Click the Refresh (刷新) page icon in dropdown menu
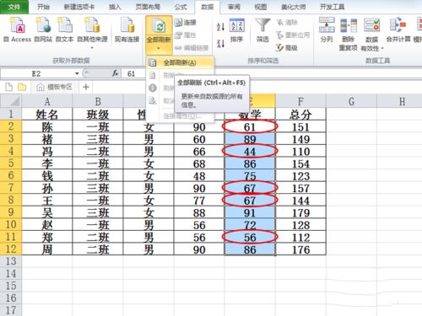This screenshot has height=316, width=422. [x=152, y=75]
